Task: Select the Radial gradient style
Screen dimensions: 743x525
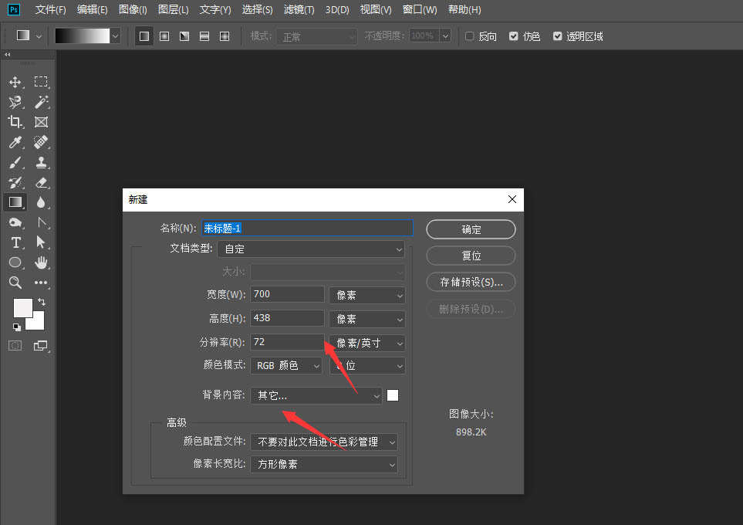Action: (164, 36)
